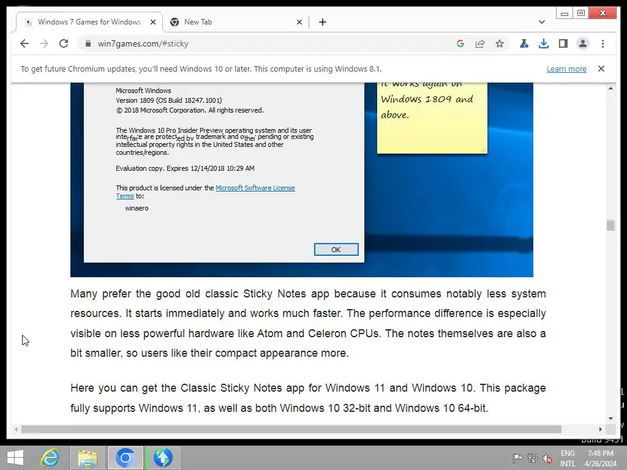This screenshot has width=627, height=470.
Task: Open the profile avatar icon
Action: pyautogui.click(x=583, y=43)
